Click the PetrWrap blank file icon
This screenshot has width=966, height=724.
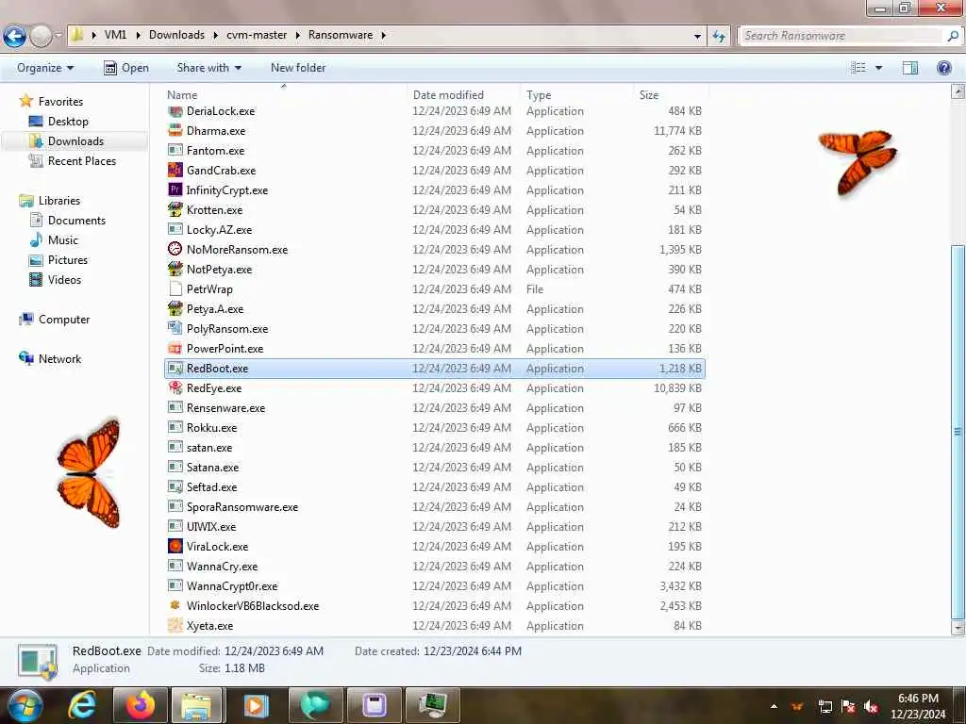(x=175, y=288)
